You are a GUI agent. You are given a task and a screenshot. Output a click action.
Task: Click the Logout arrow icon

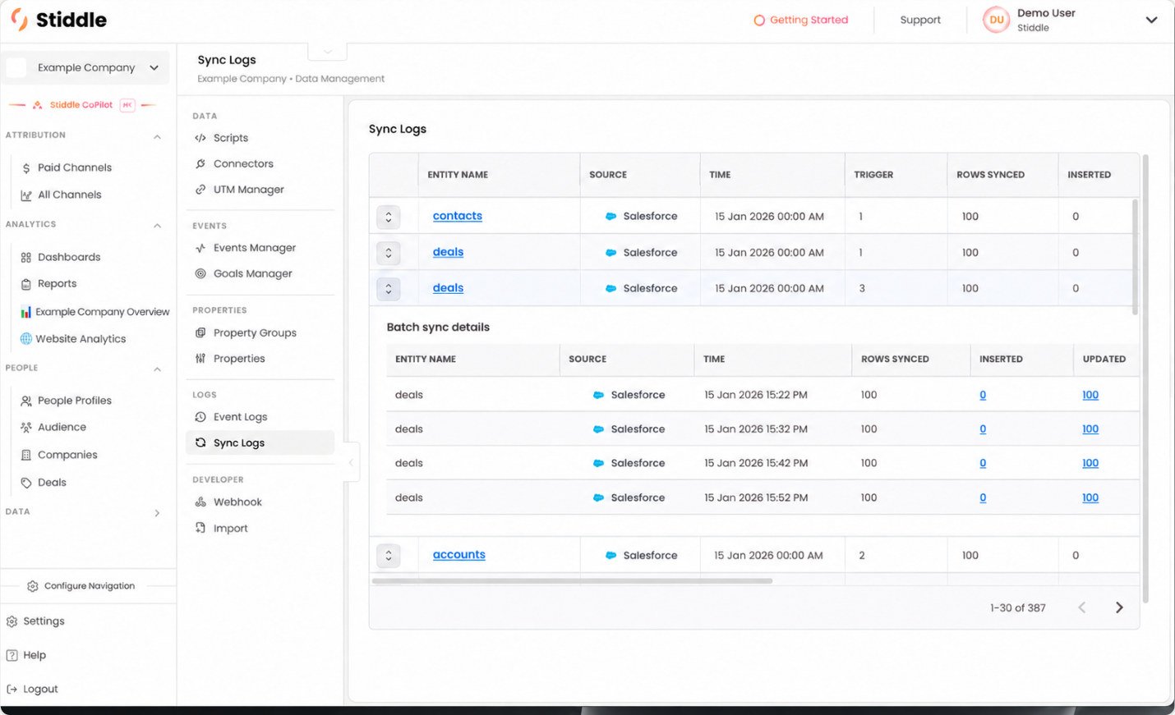click(12, 690)
